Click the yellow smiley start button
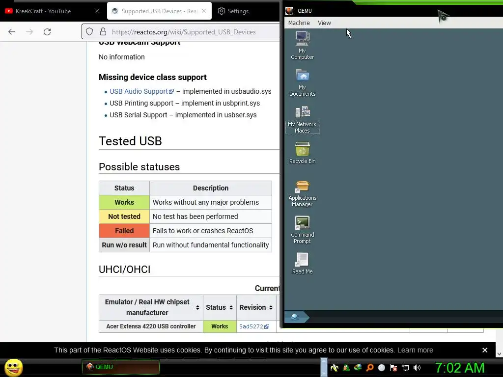The height and width of the screenshot is (377, 503). coord(13,367)
